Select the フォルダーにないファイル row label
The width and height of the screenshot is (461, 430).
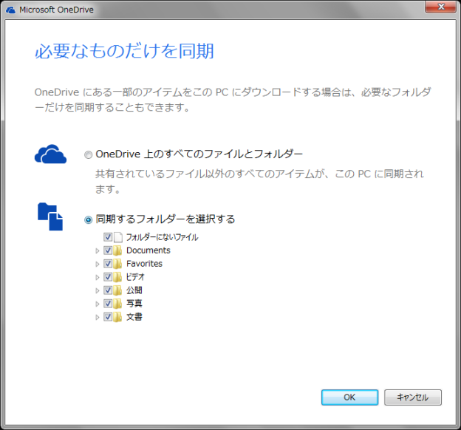coord(163,237)
